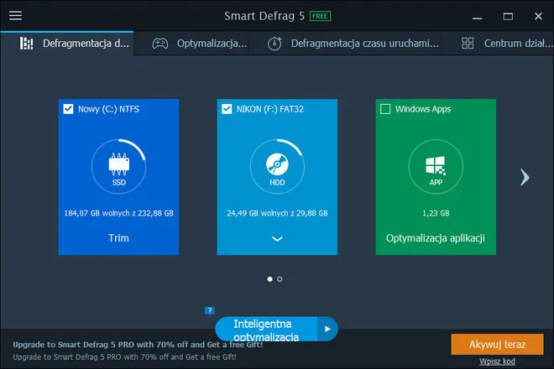
Task: Uncheck the NIKON (F:) FAT32 drive checkbox
Action: [x=227, y=109]
